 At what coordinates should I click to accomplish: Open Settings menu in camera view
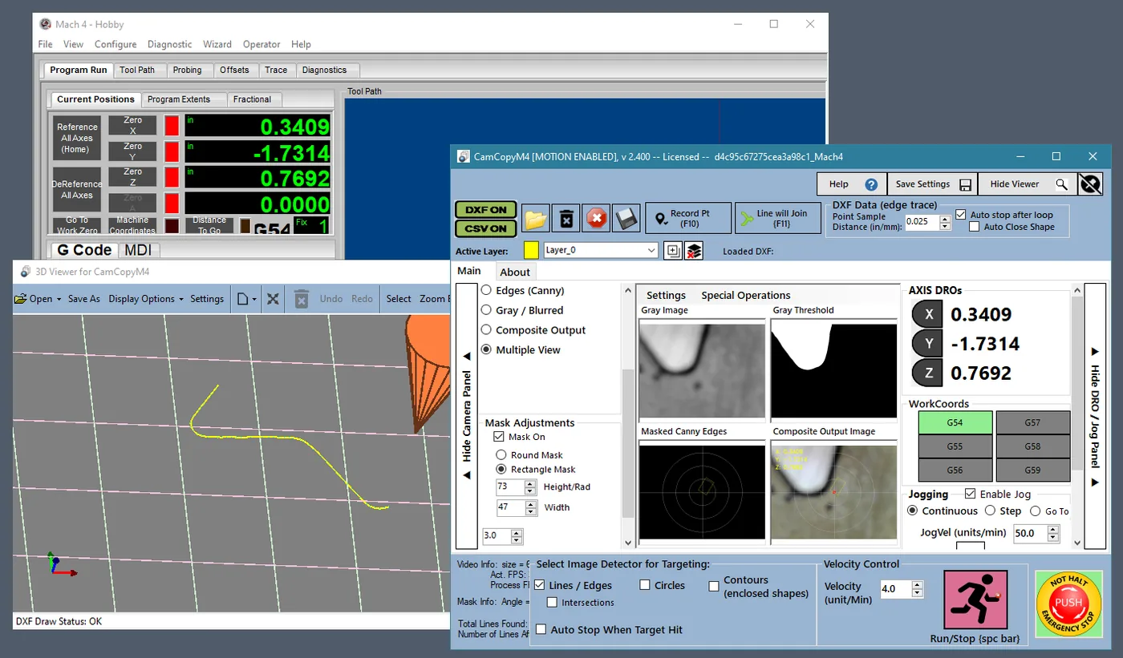click(666, 295)
